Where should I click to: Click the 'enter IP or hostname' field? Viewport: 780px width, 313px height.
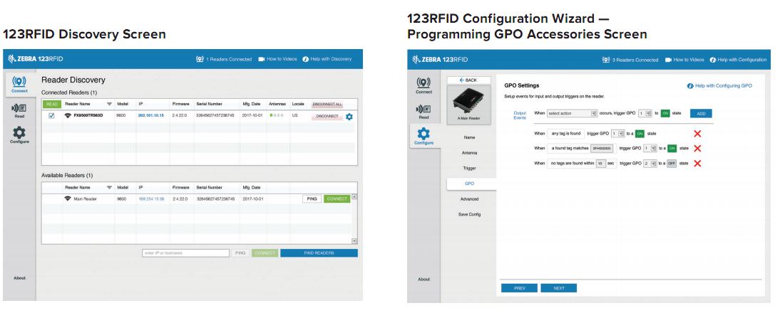pyautogui.click(x=185, y=253)
